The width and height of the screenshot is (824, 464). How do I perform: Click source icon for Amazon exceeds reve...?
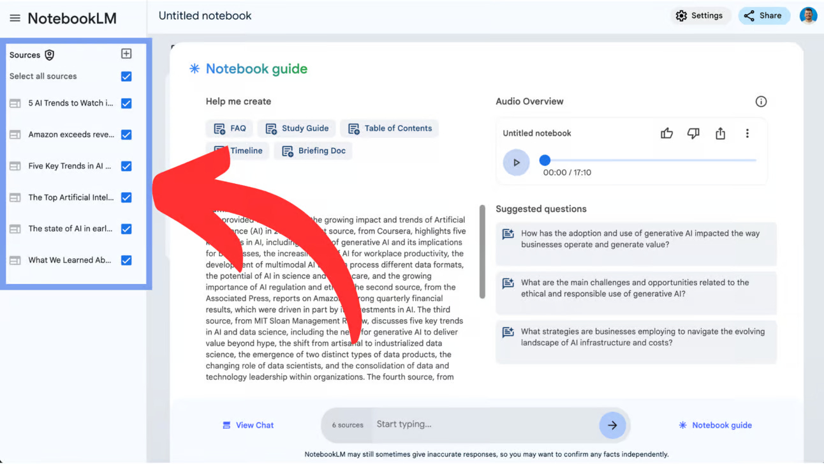15,135
